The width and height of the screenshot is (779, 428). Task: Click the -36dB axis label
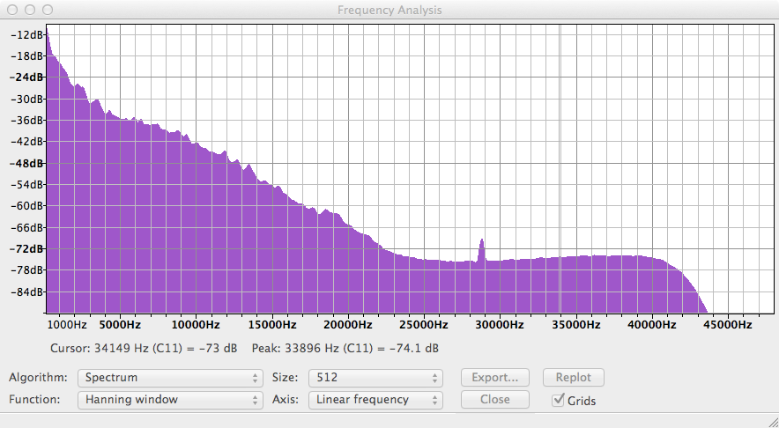[x=26, y=120]
